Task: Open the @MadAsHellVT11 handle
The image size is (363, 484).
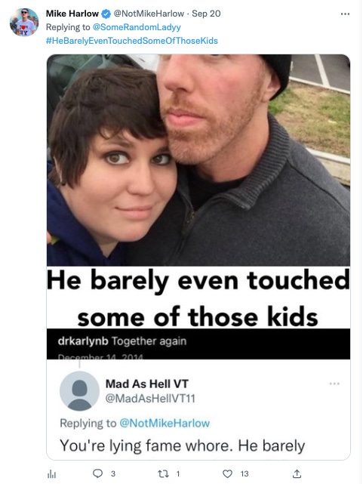Action: (150, 399)
